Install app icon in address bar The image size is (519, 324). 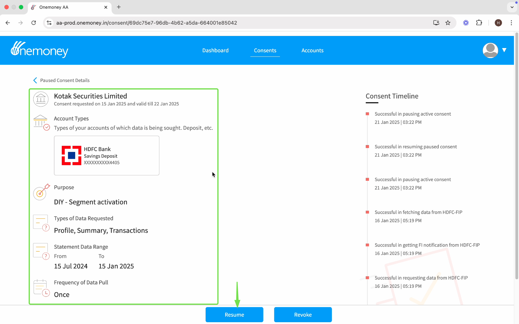pos(436,23)
